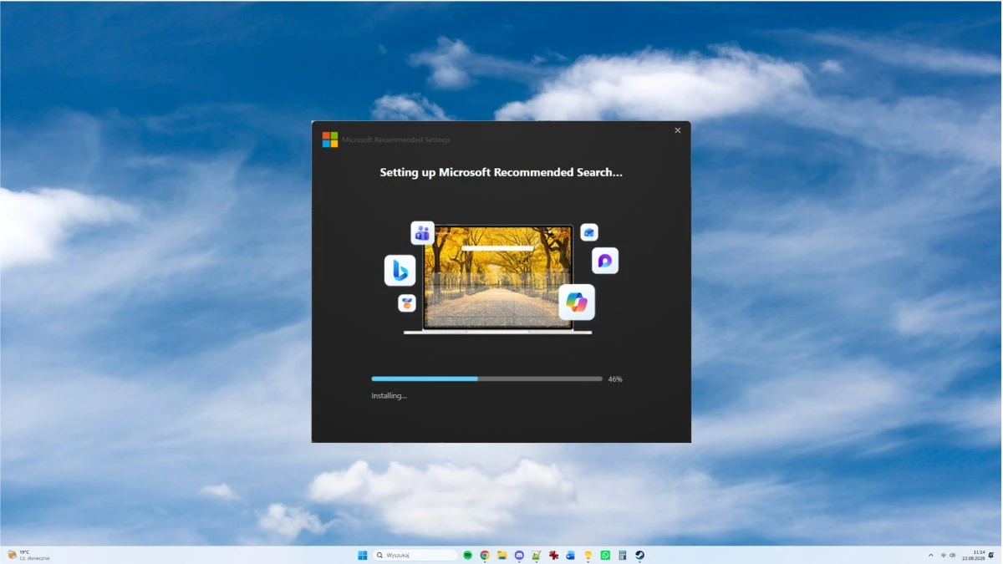
Task: Click the autumn park image on the laptop
Action: (x=498, y=276)
